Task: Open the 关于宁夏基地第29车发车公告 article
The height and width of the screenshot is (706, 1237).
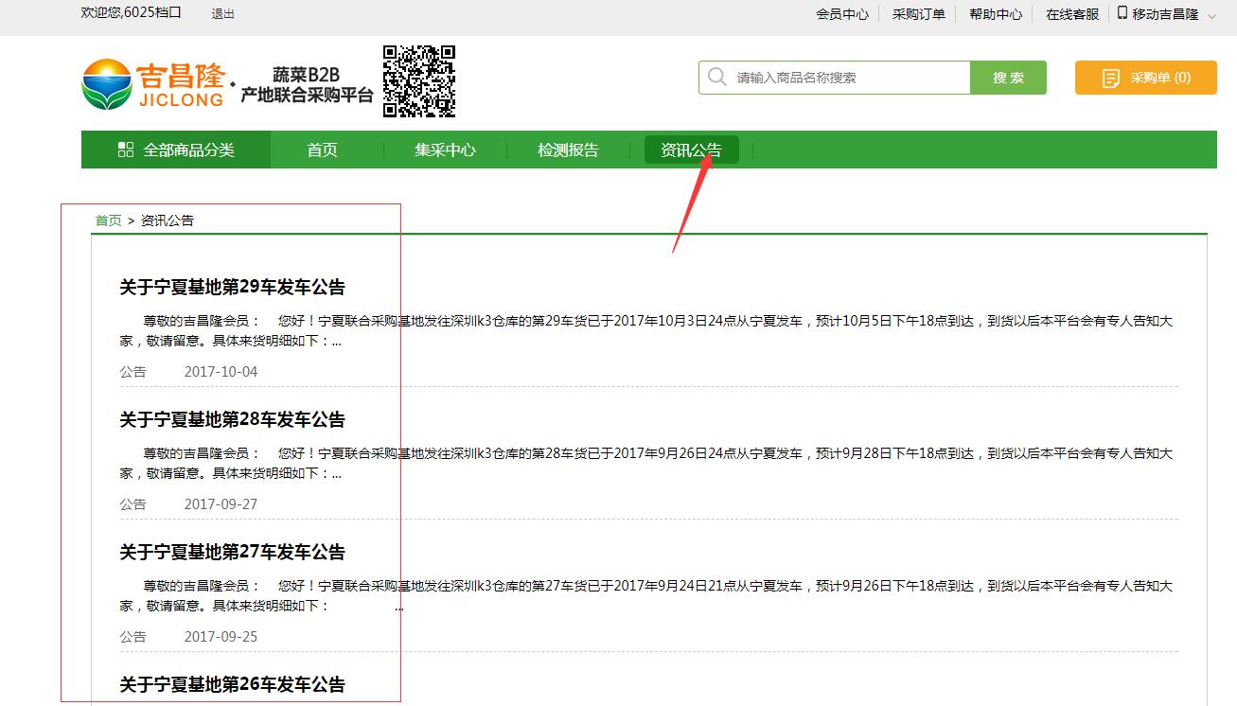Action: [x=232, y=287]
